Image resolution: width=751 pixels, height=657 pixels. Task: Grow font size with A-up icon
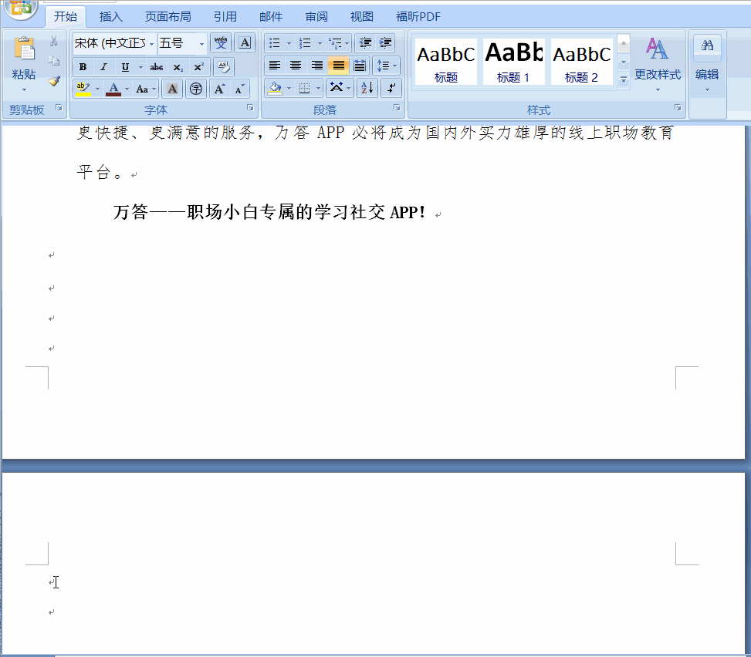(x=219, y=89)
